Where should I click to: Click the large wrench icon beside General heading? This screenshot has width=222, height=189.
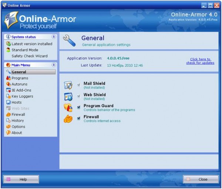point(69,41)
